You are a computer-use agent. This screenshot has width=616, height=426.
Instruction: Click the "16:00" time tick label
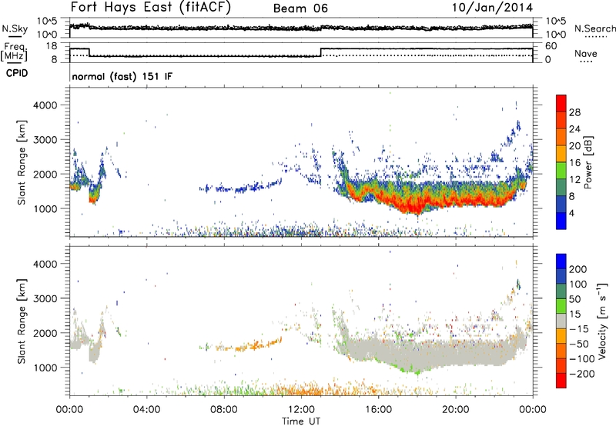[378, 410]
